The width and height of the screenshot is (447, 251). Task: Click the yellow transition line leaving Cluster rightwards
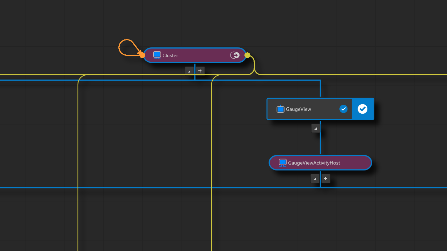(x=349, y=75)
